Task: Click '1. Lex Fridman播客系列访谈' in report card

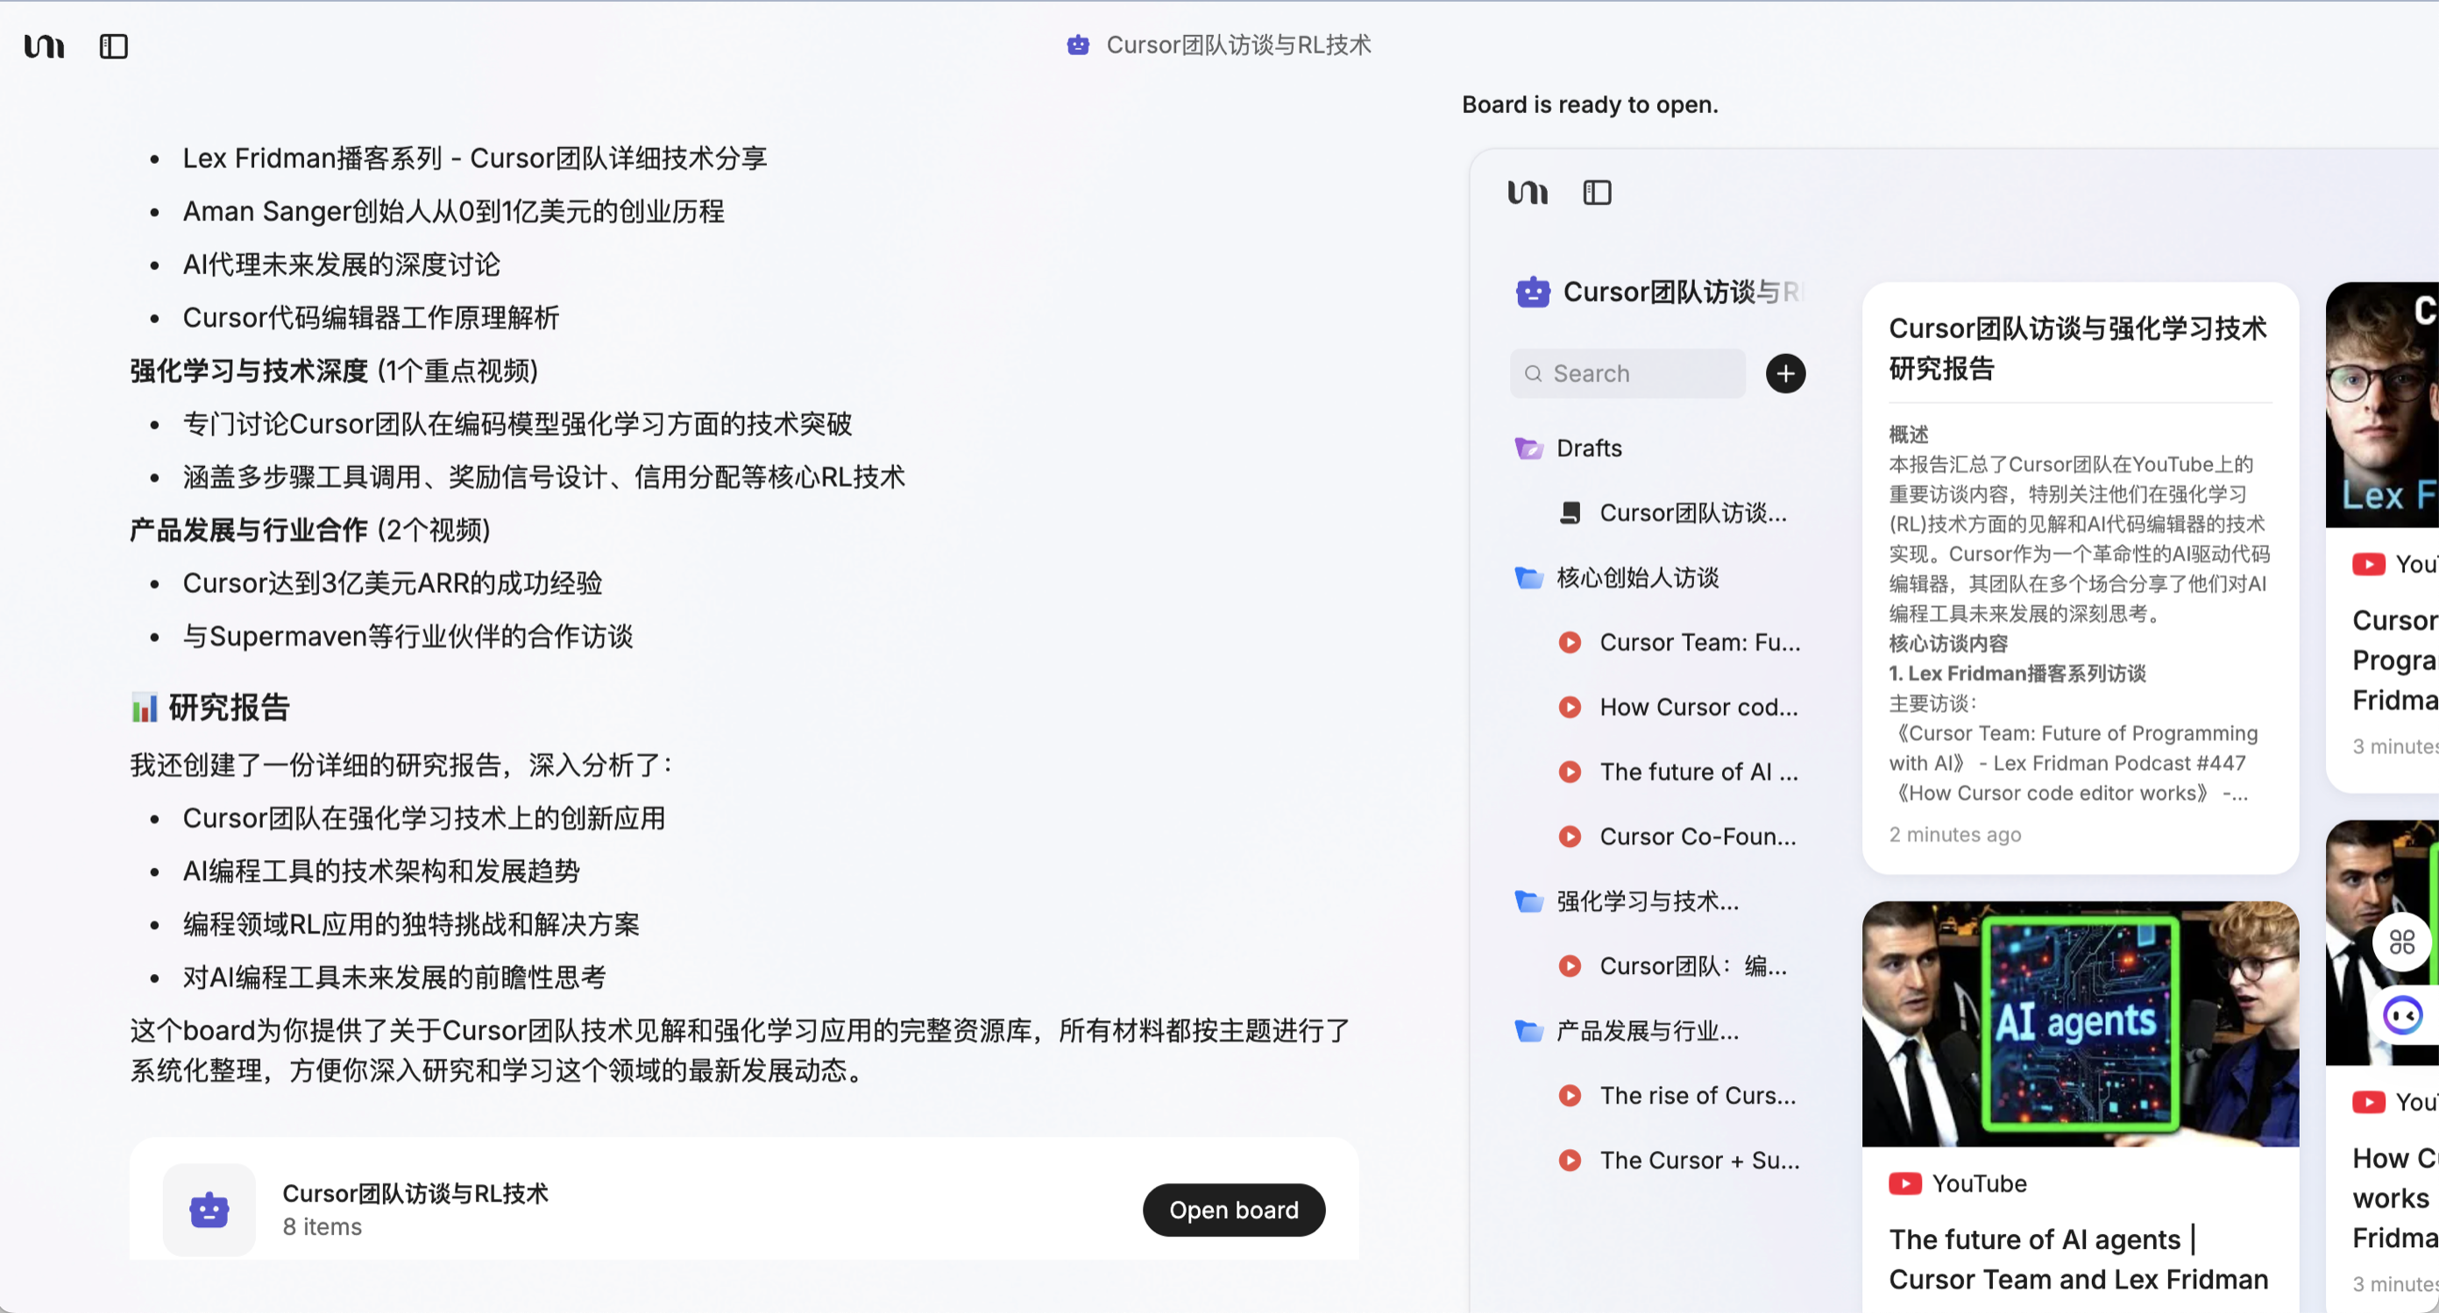Action: 2017,673
